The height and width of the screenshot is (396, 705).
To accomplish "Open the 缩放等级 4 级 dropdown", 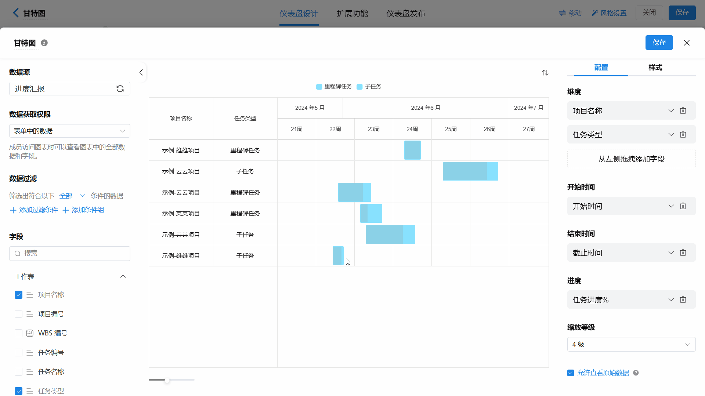I will point(631,344).
